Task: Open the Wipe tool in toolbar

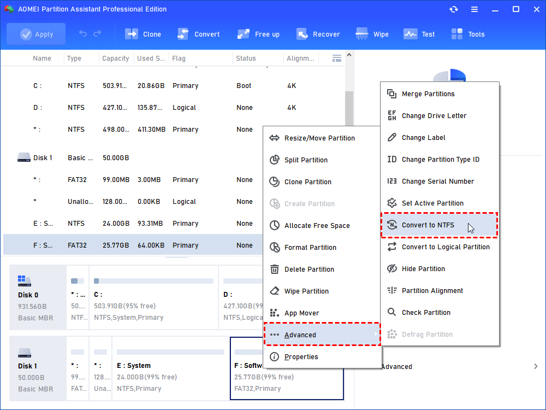Action: click(x=362, y=34)
